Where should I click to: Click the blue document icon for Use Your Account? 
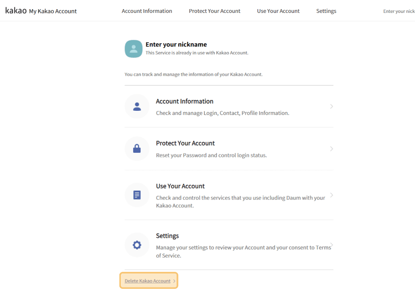[137, 195]
